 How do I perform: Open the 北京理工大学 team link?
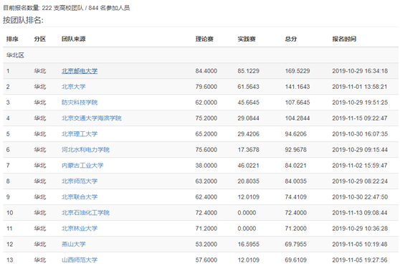point(80,134)
